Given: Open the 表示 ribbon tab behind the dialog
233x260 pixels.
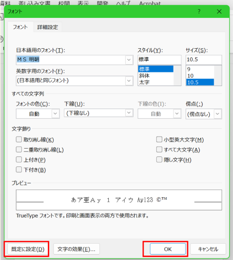Looking at the screenshot, I should click(x=83, y=3).
